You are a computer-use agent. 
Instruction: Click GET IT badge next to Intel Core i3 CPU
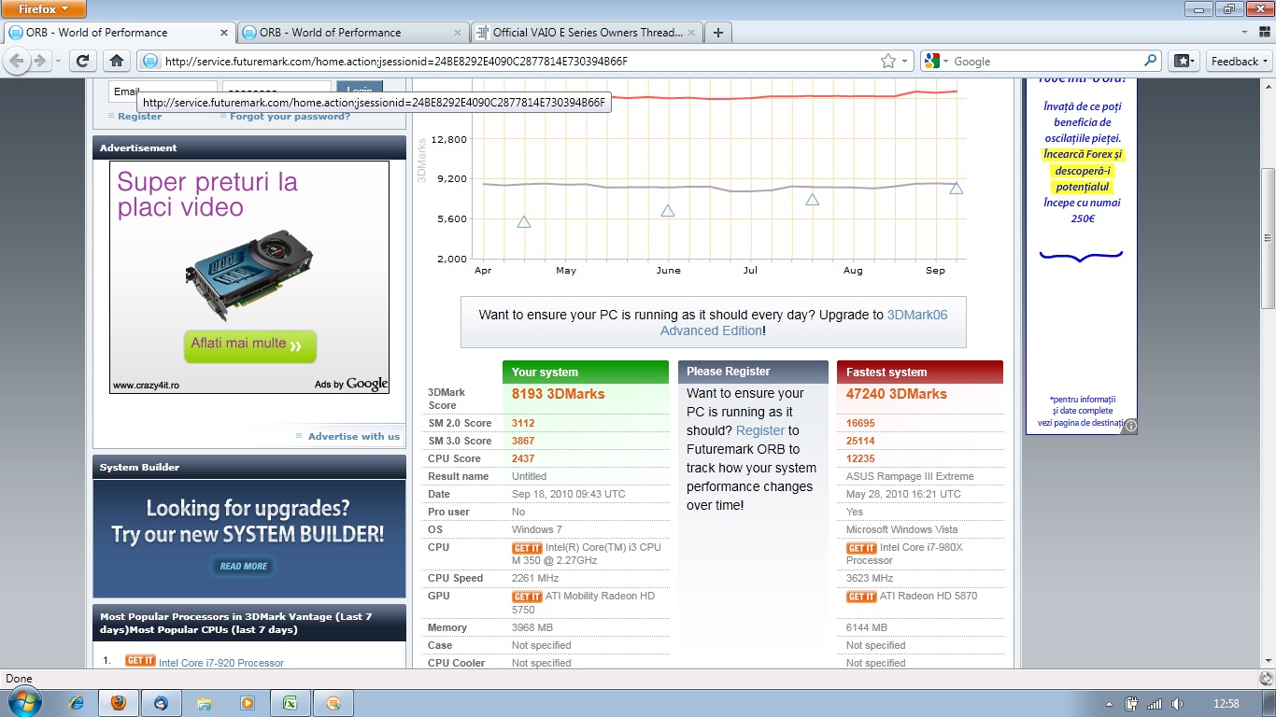[x=527, y=548]
